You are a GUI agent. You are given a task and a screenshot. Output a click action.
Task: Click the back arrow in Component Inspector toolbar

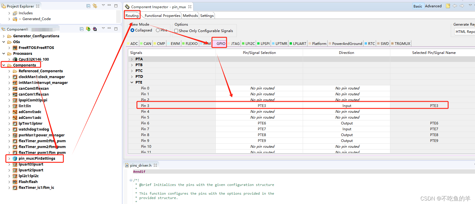[x=455, y=6]
